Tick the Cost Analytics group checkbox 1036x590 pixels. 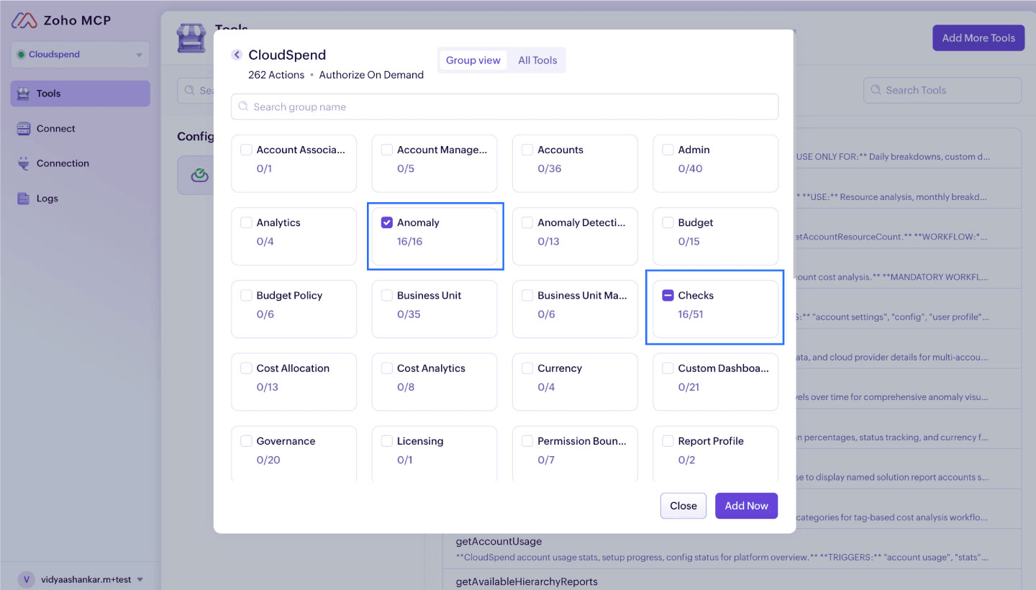pos(386,368)
